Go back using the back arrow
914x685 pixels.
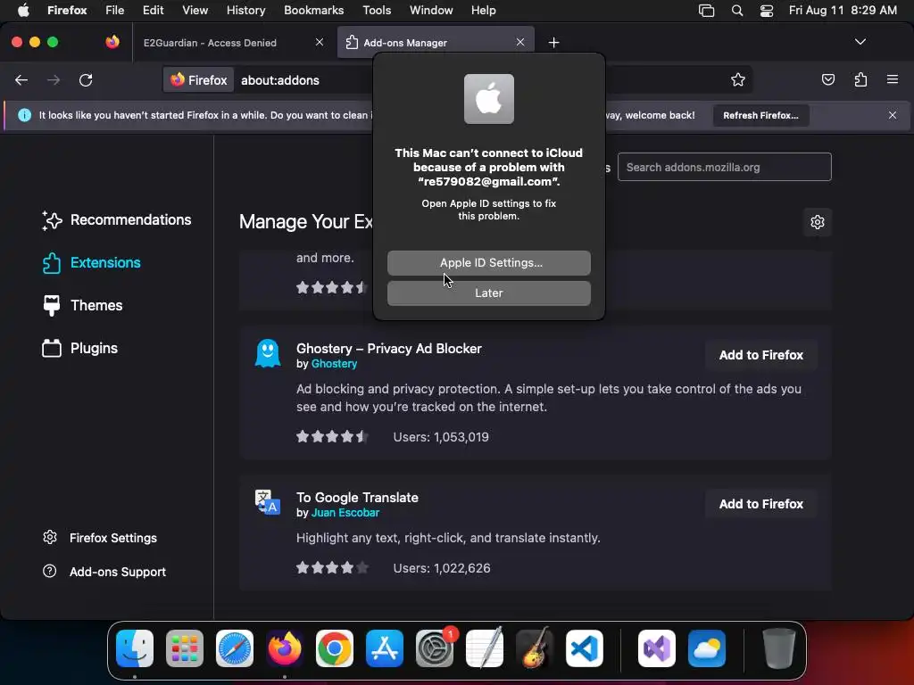[21, 79]
